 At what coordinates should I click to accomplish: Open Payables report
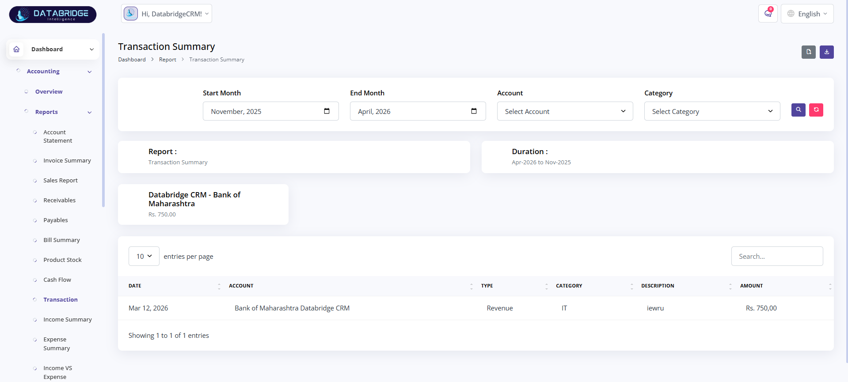click(x=56, y=220)
